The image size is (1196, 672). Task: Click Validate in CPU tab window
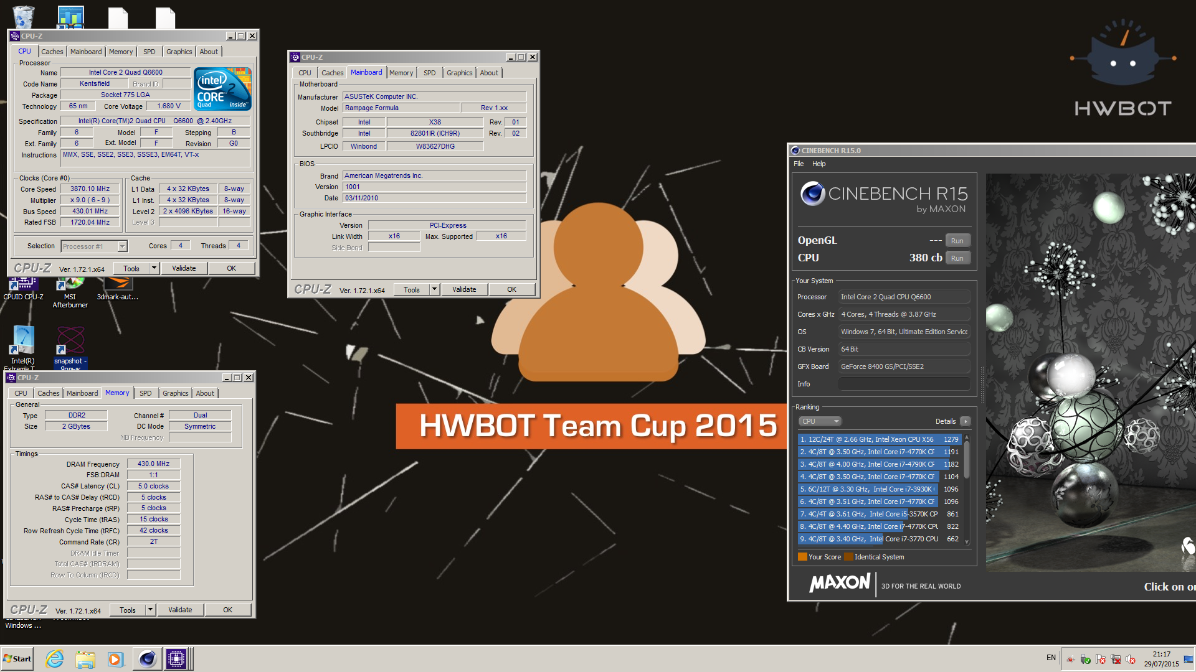[x=184, y=268]
